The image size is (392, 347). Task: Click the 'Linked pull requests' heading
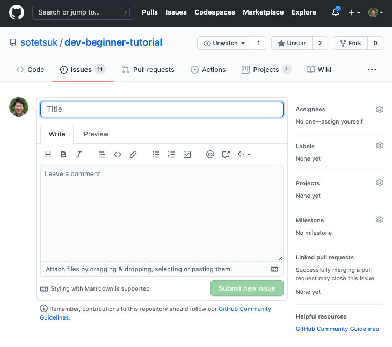[325, 257]
